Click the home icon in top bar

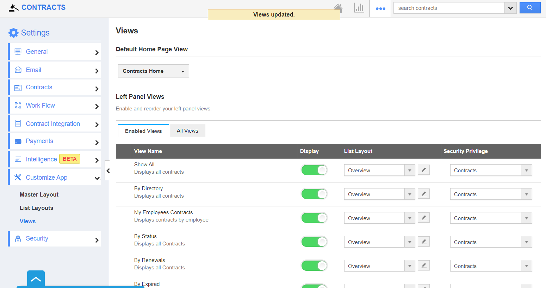tap(338, 8)
